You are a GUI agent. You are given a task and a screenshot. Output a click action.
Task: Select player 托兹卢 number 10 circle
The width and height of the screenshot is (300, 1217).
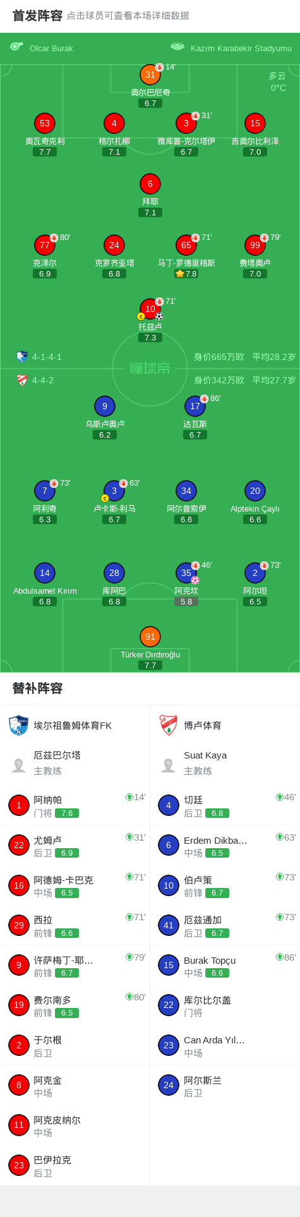150,309
